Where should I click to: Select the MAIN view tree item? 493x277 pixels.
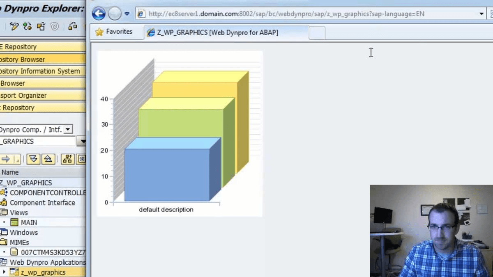coord(29,222)
